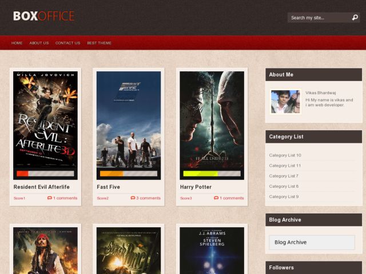The image size is (366, 274).
Task: Open the BoxOffice site logo
Action: coord(43,16)
